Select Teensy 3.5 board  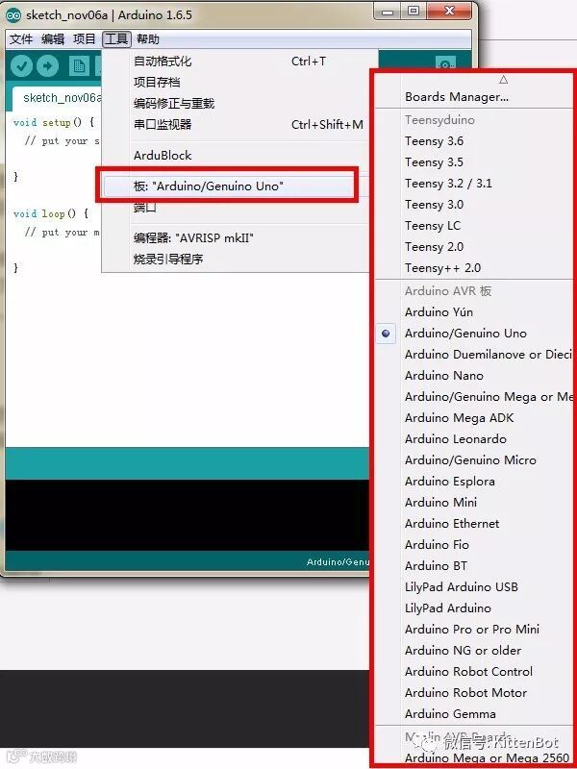tap(474, 162)
